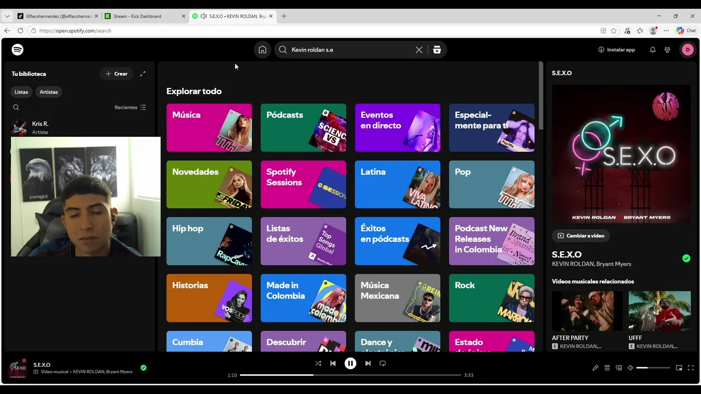Filter library by Artistas
701x394 pixels.
click(49, 92)
